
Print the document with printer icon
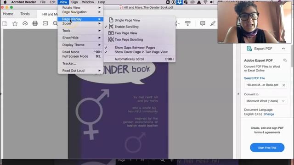(x=35, y=23)
